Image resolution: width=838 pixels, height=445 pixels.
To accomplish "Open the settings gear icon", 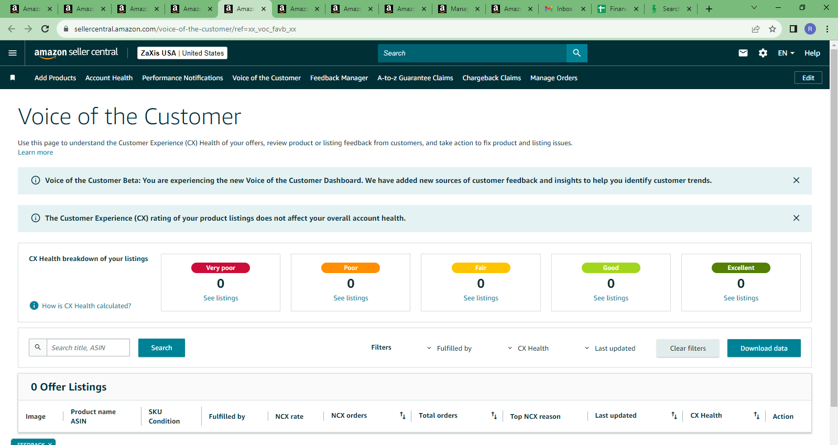I will coord(763,53).
